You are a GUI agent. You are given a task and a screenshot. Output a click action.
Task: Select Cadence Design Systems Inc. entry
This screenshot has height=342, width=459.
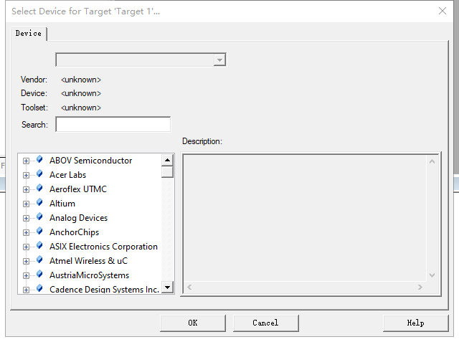[104, 290]
